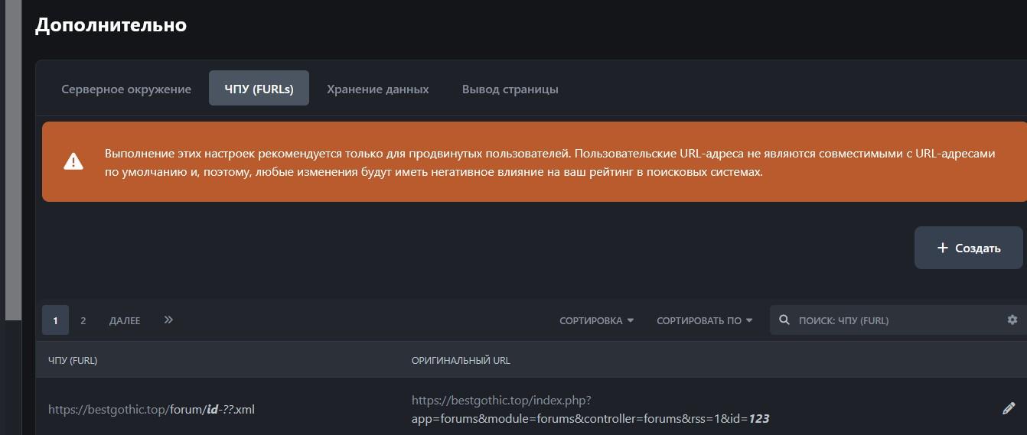Select page 1 in pagination
This screenshot has height=435, width=1027.
pos(55,320)
